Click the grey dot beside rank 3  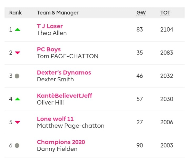(x=17, y=76)
